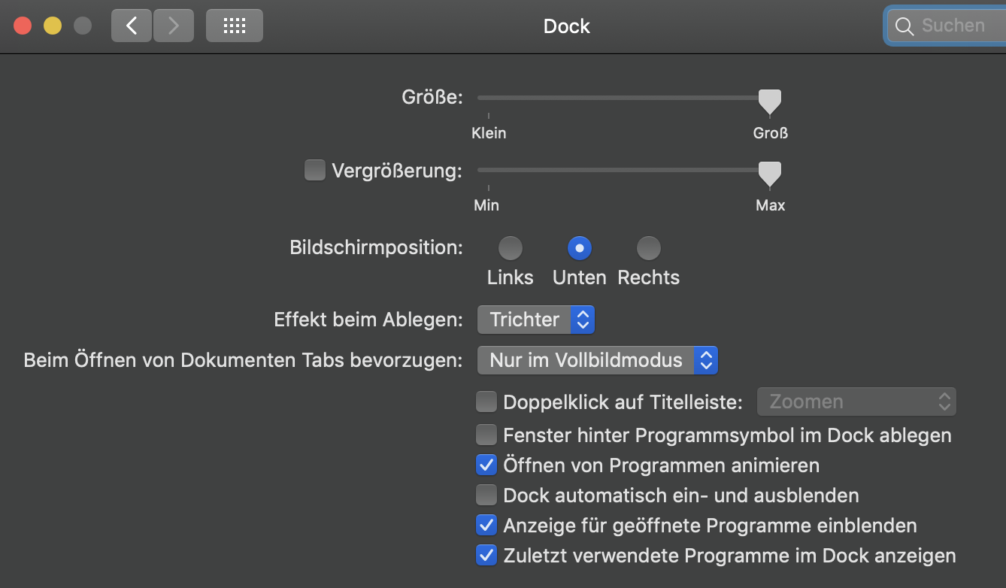Open the Trichter effect dropdown
Screen dimensions: 1006x588
point(536,320)
